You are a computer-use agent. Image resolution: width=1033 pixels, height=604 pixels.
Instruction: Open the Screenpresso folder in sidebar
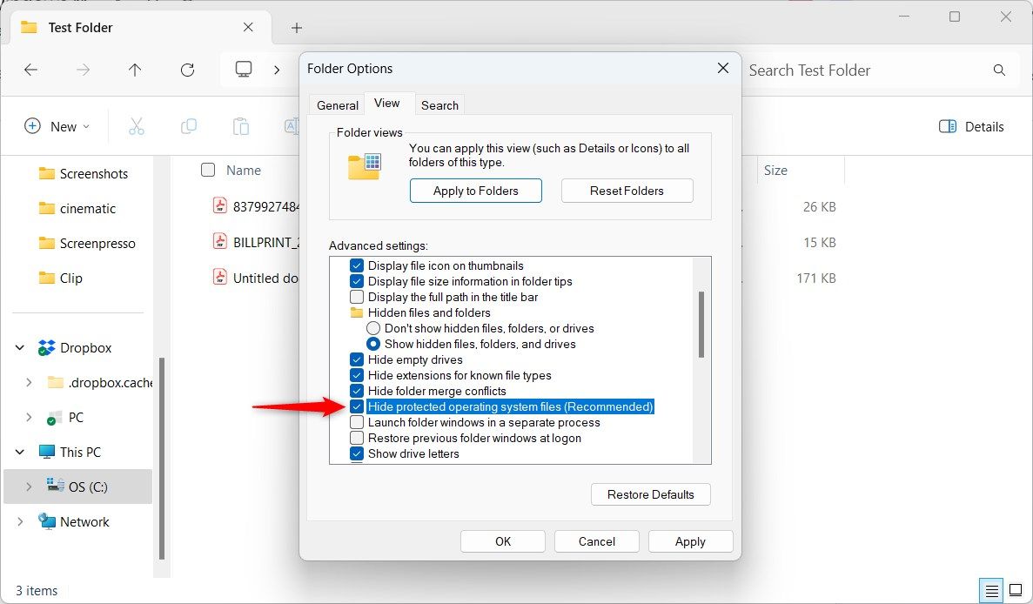[x=87, y=243]
